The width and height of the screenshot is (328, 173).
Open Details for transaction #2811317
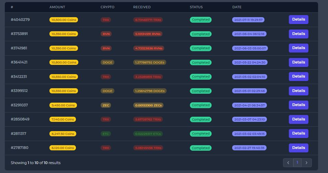click(298, 134)
